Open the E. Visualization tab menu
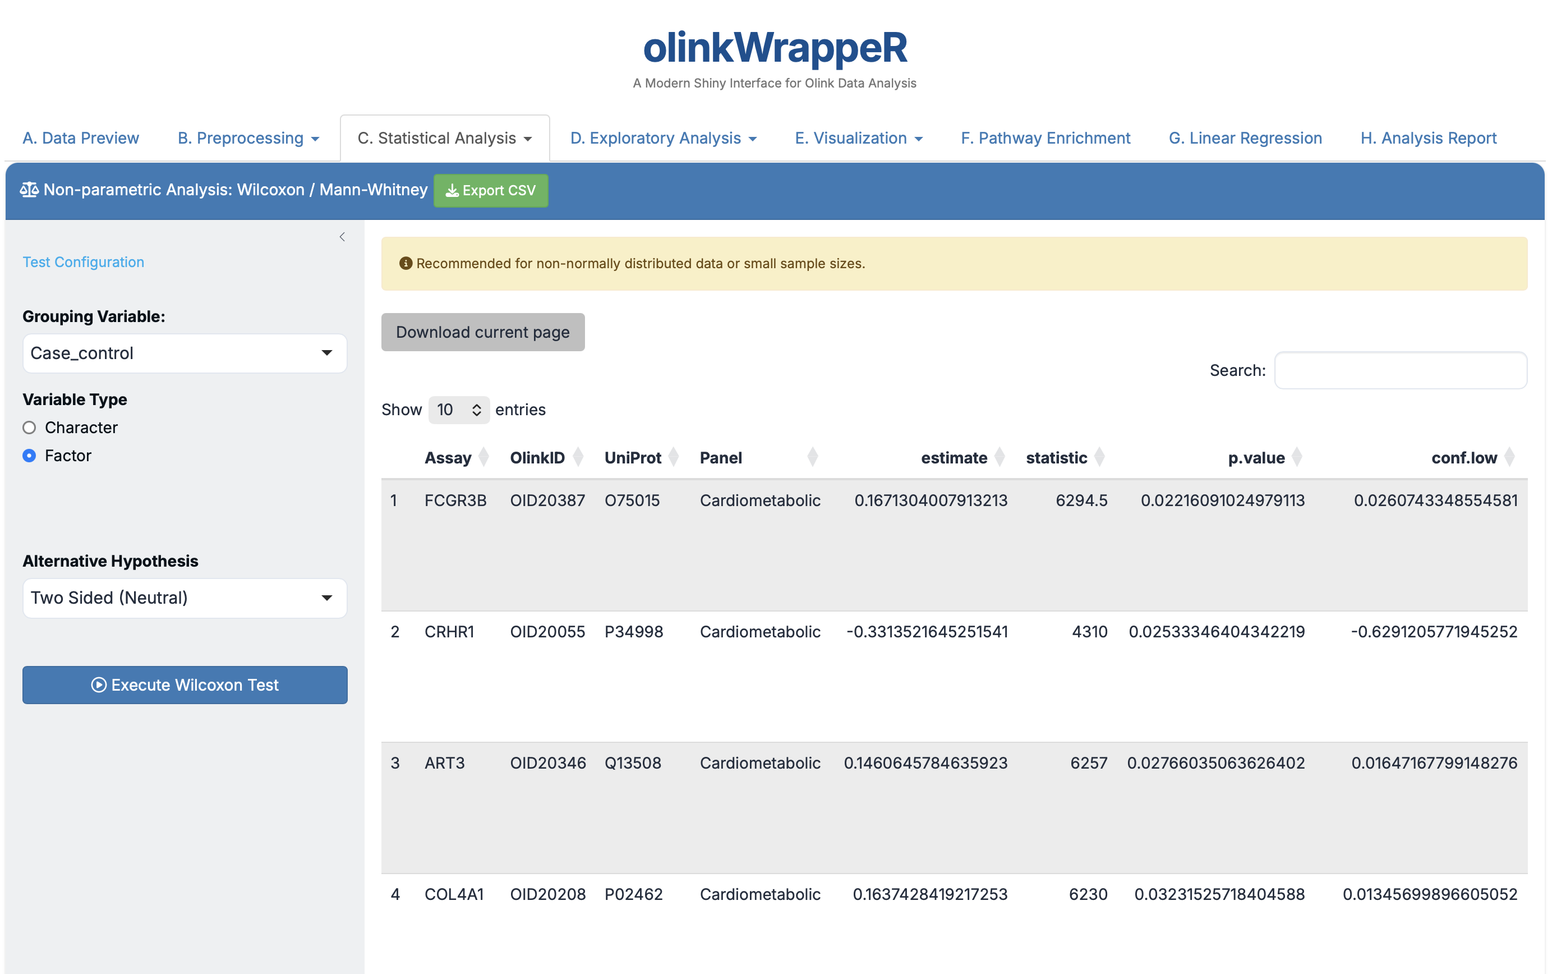The width and height of the screenshot is (1566, 974). point(858,138)
